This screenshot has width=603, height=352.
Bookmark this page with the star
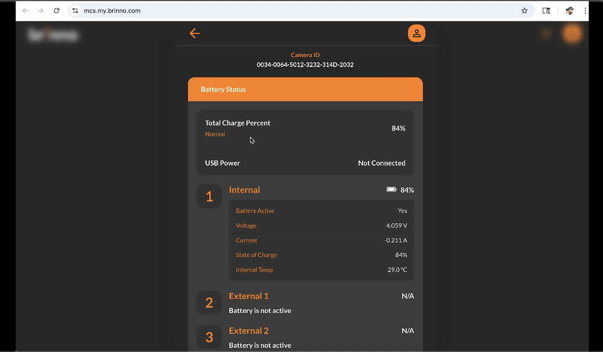[x=524, y=10]
